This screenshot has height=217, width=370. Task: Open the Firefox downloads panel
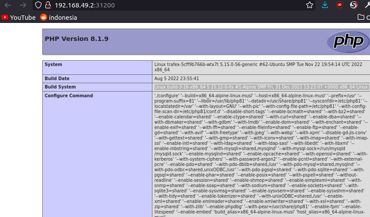click(x=325, y=5)
